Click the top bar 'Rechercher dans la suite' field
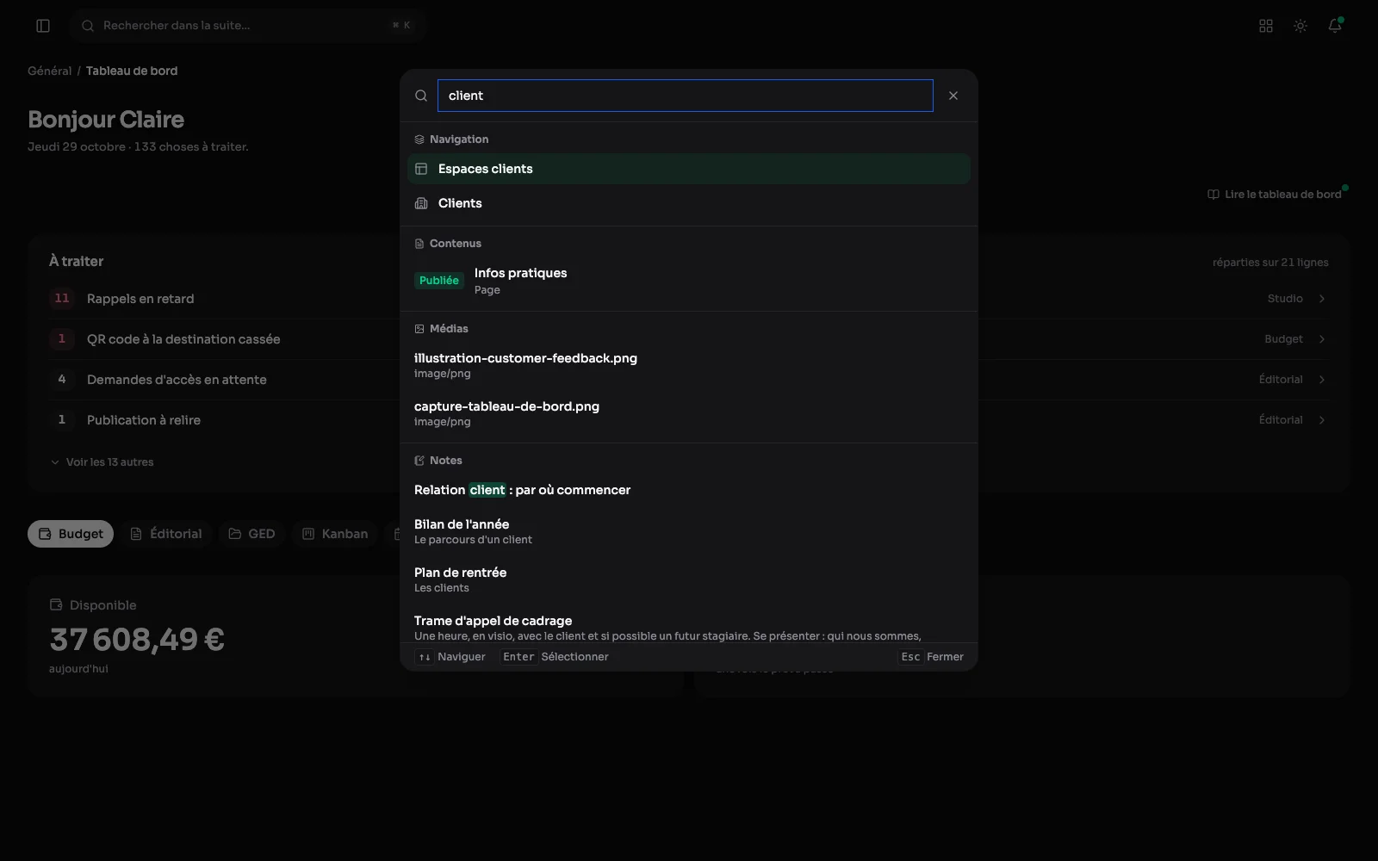The image size is (1378, 861). [x=248, y=26]
